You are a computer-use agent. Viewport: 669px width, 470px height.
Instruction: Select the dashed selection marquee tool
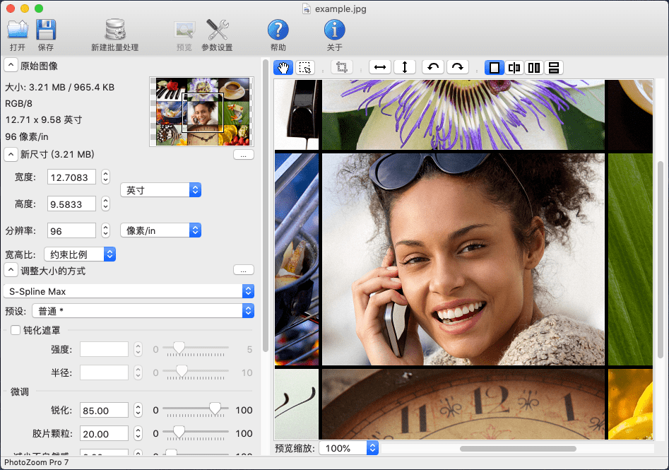[x=304, y=67]
